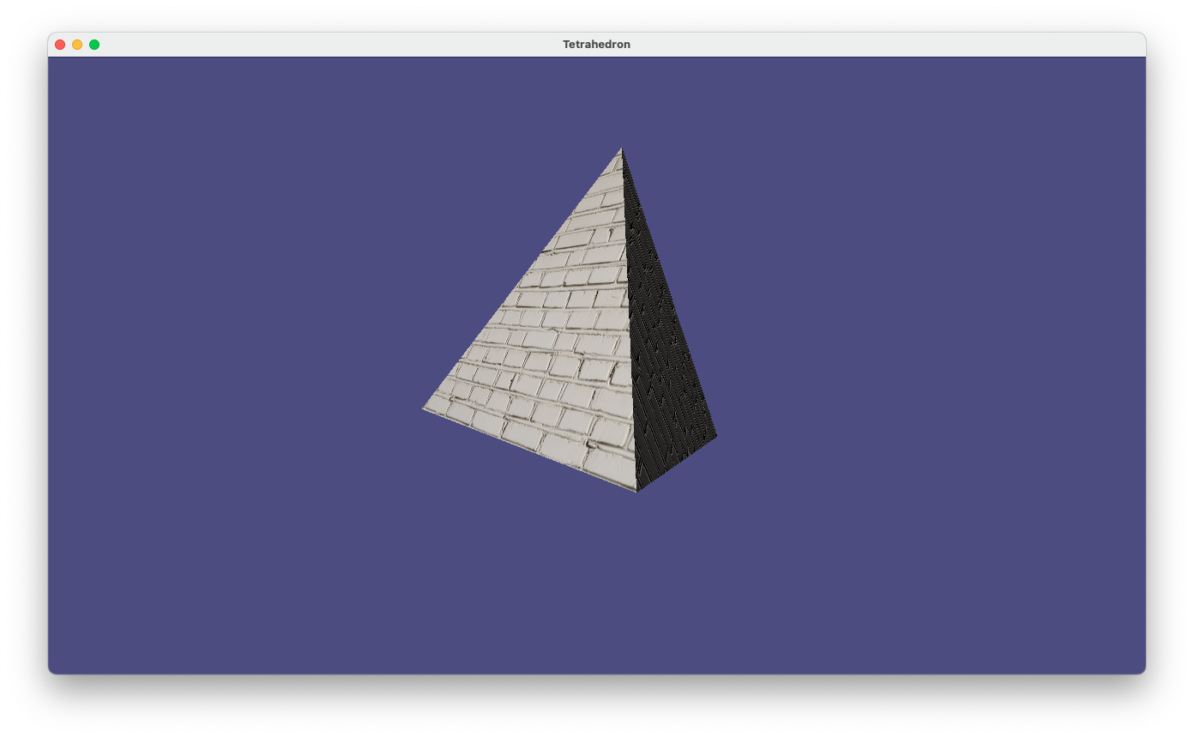
Task: Click the rightmost vertex of the tetrahedron
Action: click(x=715, y=435)
